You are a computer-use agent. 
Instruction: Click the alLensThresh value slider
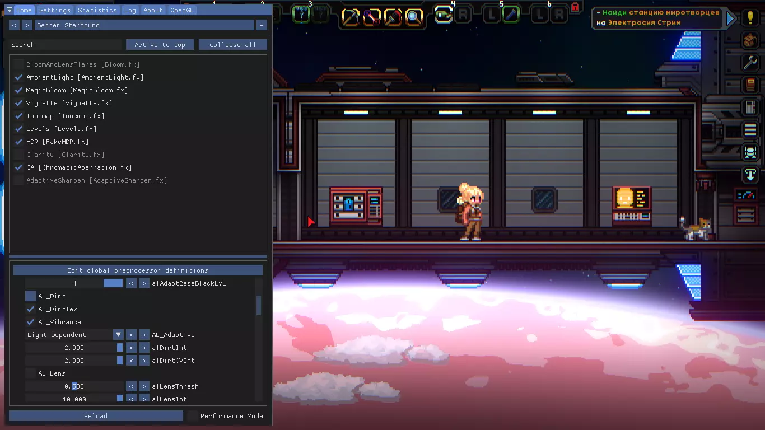pos(74,386)
